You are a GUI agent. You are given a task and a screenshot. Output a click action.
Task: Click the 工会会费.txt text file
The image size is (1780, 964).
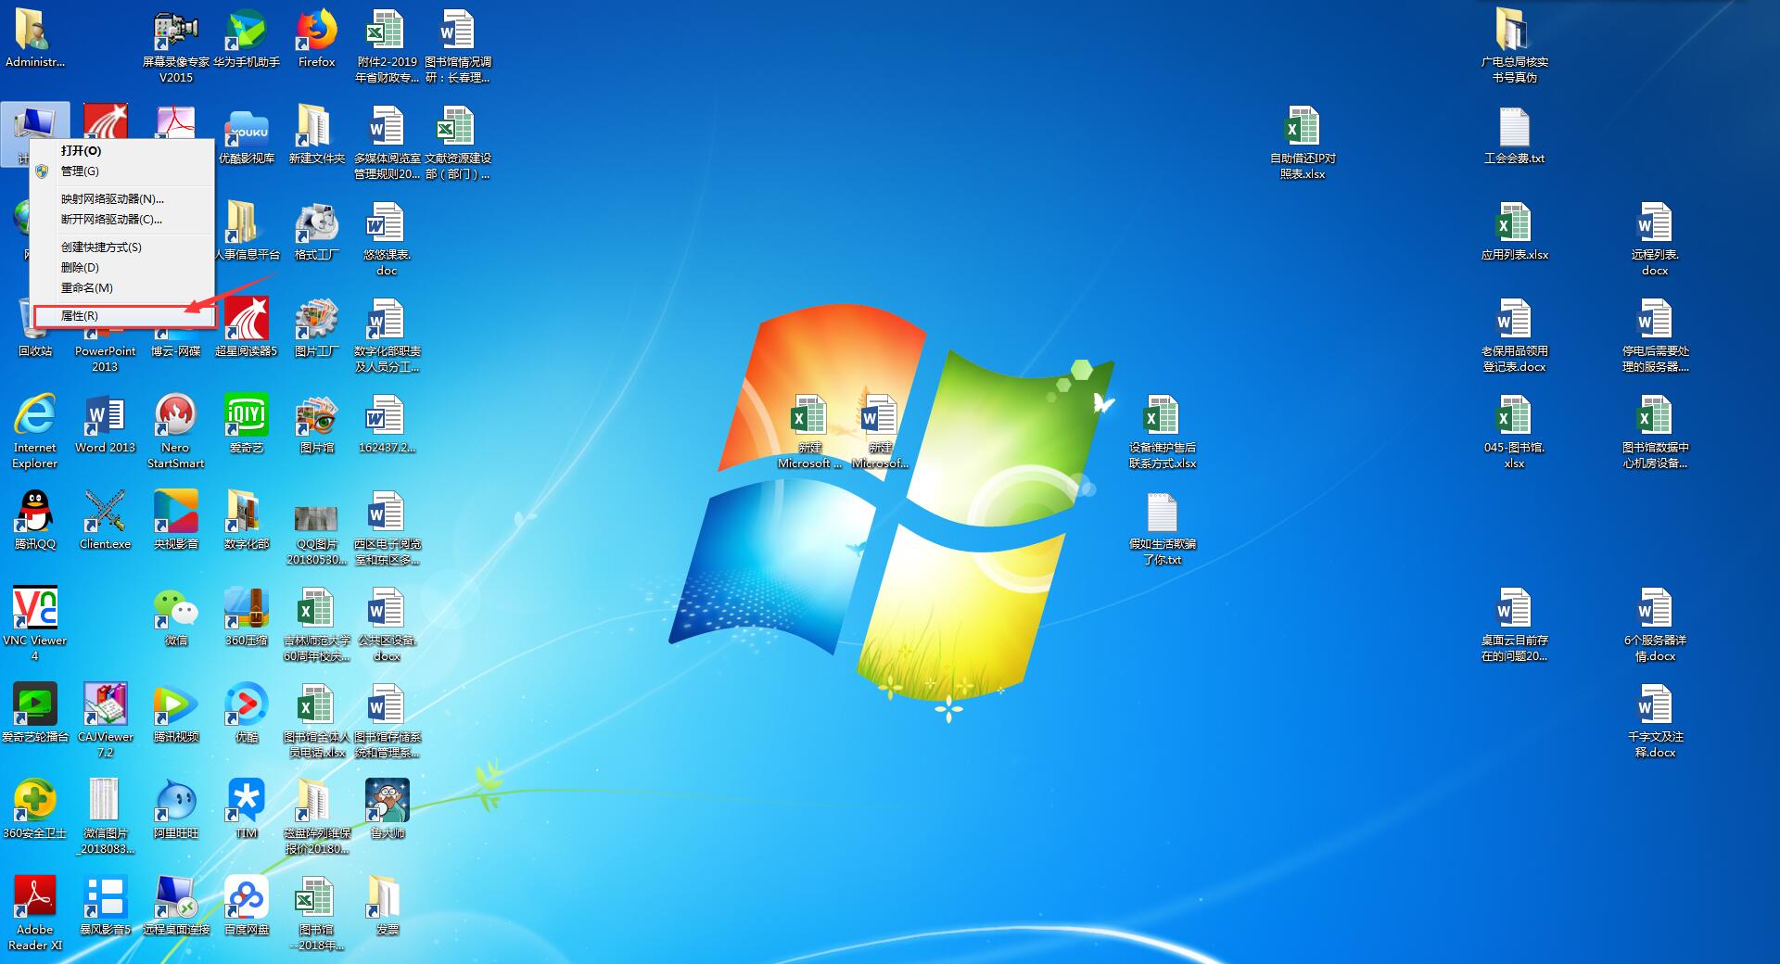[x=1515, y=135]
